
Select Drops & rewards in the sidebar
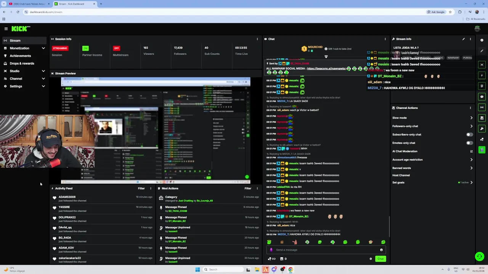click(24, 63)
